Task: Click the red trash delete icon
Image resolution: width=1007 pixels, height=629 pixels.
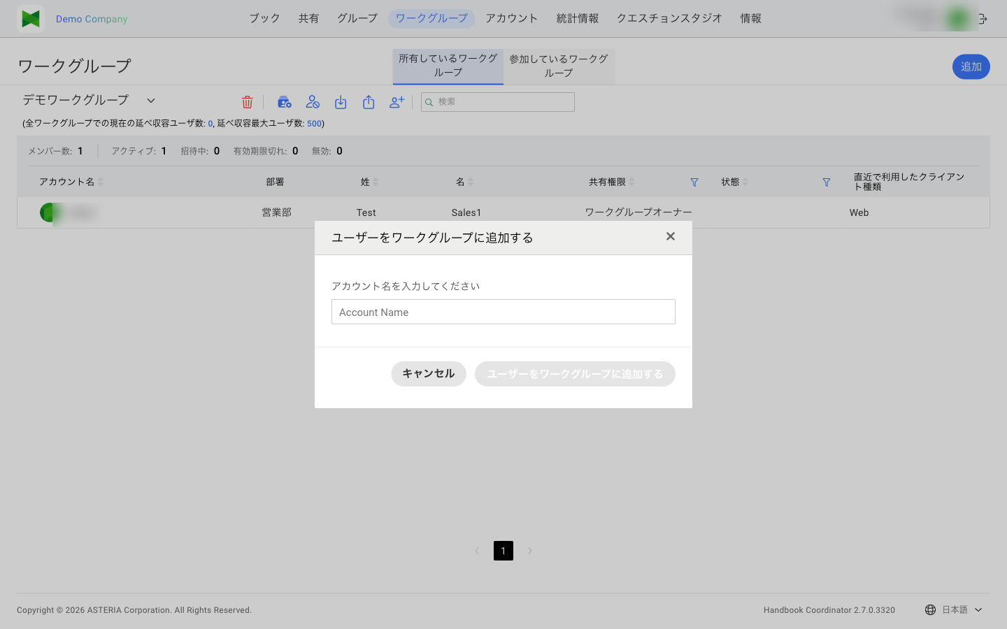Action: pos(247,102)
